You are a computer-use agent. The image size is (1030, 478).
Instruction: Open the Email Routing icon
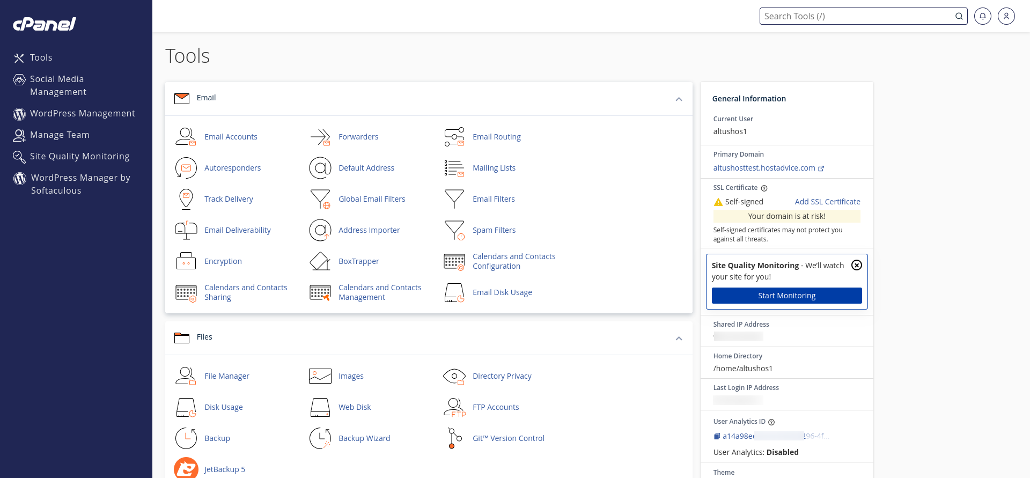point(454,137)
